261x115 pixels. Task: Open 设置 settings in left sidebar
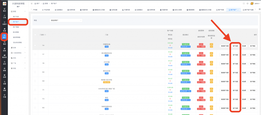[x=4, y=82]
